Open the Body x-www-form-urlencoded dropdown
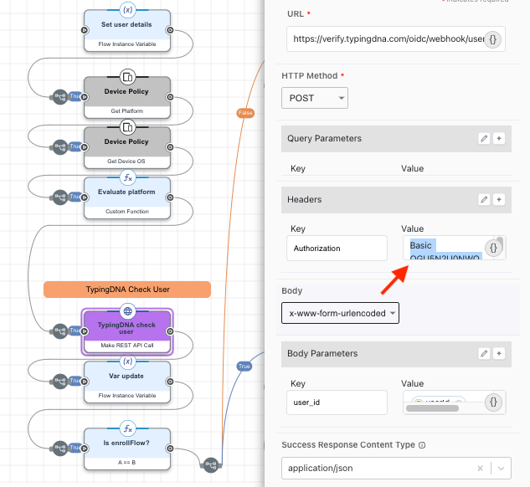The height and width of the screenshot is (487, 530). tap(340, 313)
